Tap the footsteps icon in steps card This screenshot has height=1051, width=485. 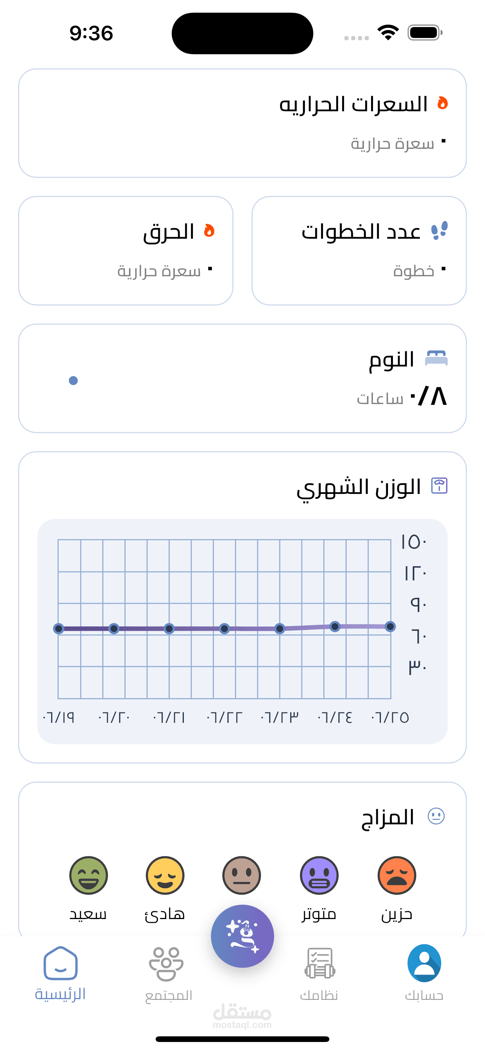tap(439, 231)
